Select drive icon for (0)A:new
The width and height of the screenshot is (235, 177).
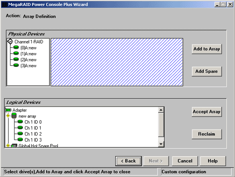tap(16, 47)
